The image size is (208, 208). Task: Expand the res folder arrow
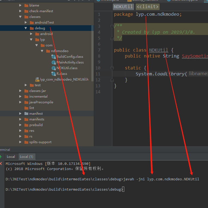tap(20, 131)
